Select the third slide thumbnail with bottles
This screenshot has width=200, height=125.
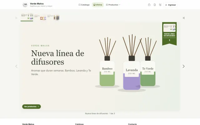click(53, 17)
